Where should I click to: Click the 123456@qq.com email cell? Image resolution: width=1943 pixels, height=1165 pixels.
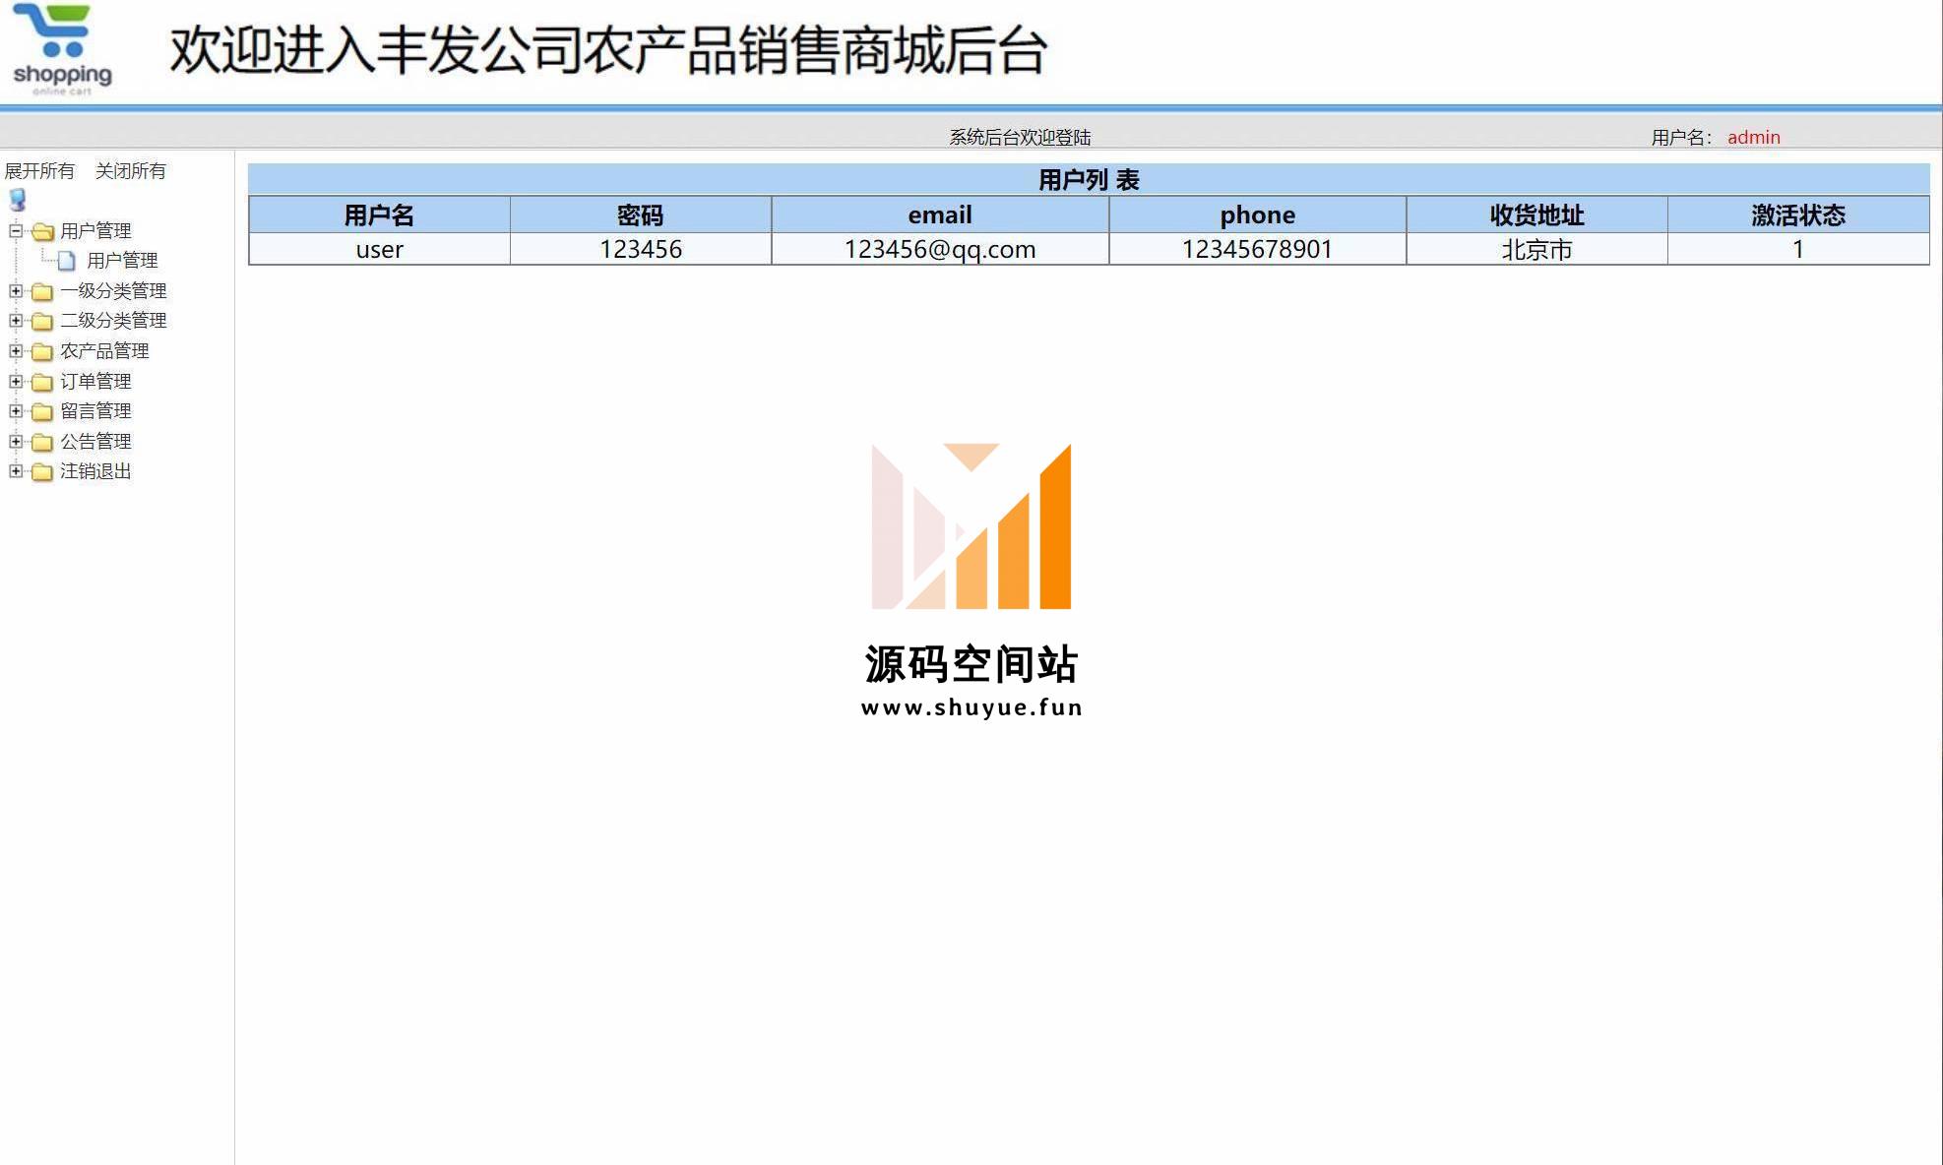tap(940, 250)
